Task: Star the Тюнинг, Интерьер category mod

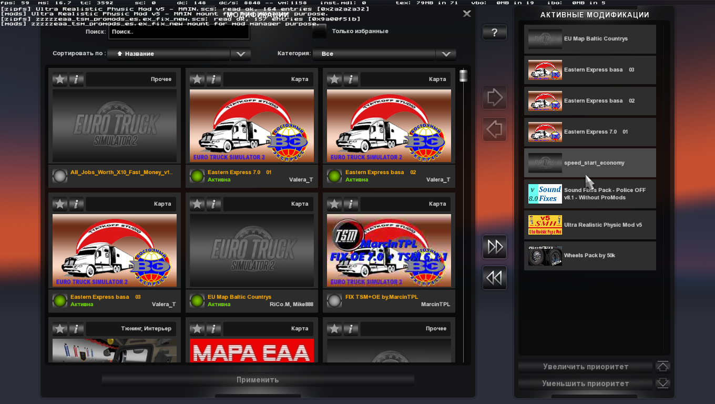Action: point(60,329)
